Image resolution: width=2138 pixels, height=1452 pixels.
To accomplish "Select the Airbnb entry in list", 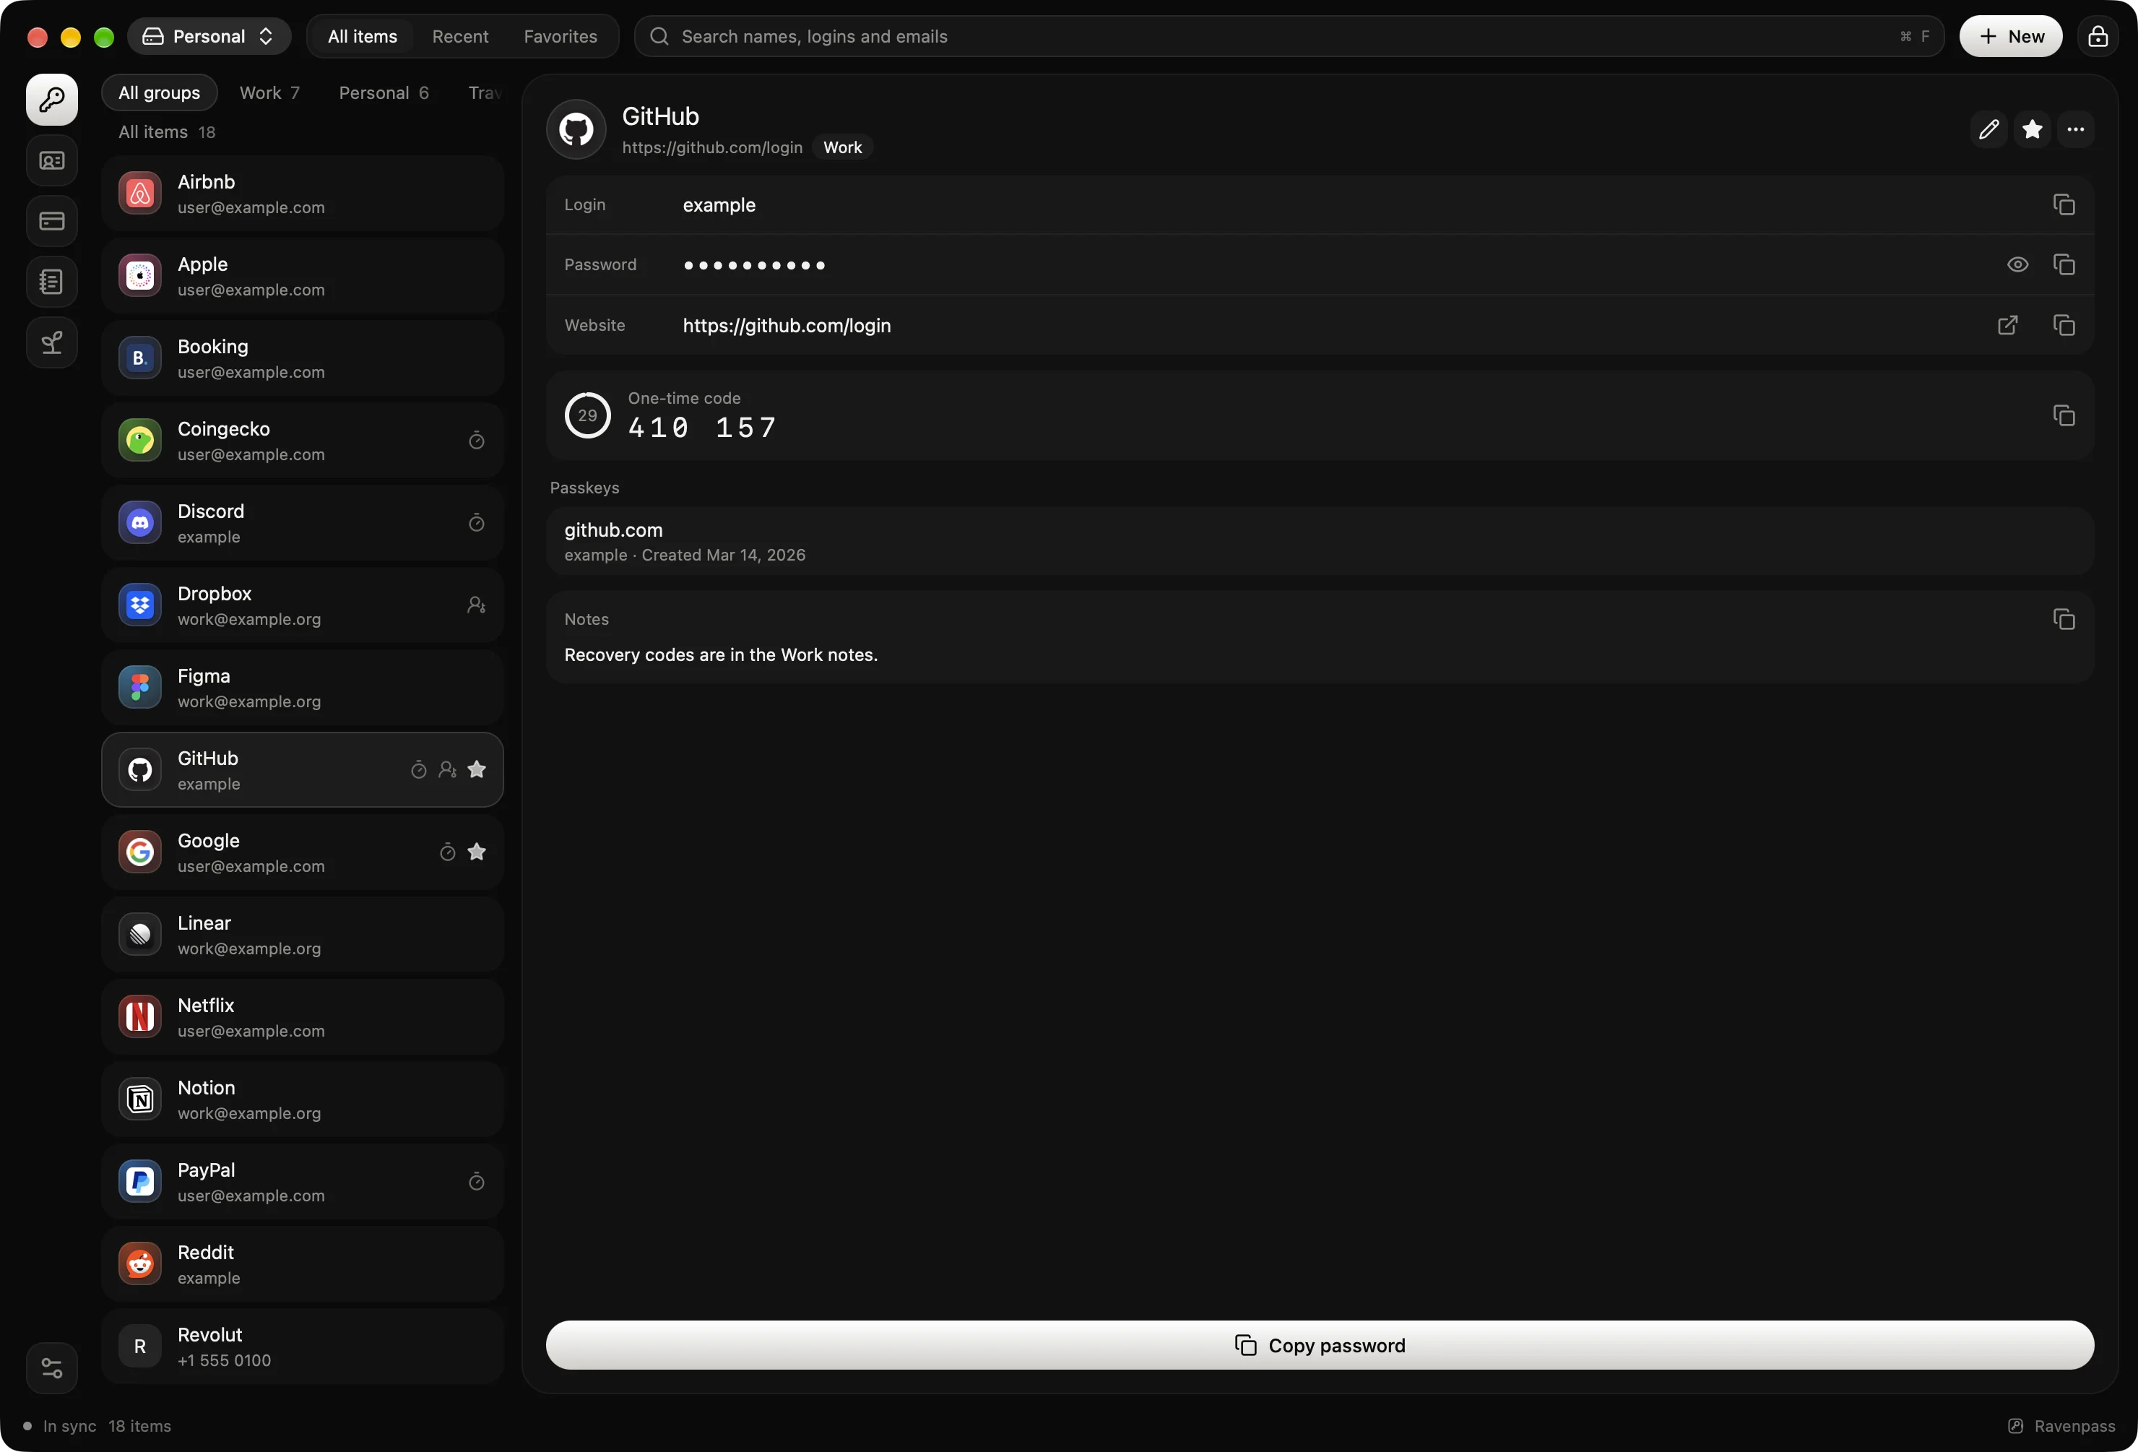I will click(303, 193).
